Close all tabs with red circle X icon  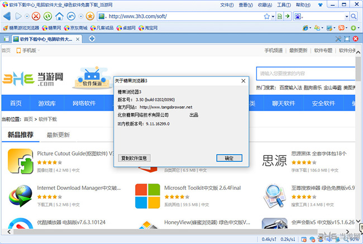click(356, 39)
